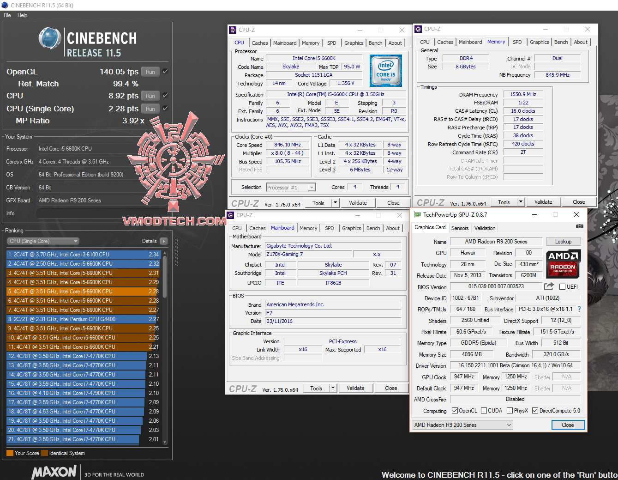Open the Validation tab in GPU-Z
The image size is (618, 480).
click(x=485, y=228)
